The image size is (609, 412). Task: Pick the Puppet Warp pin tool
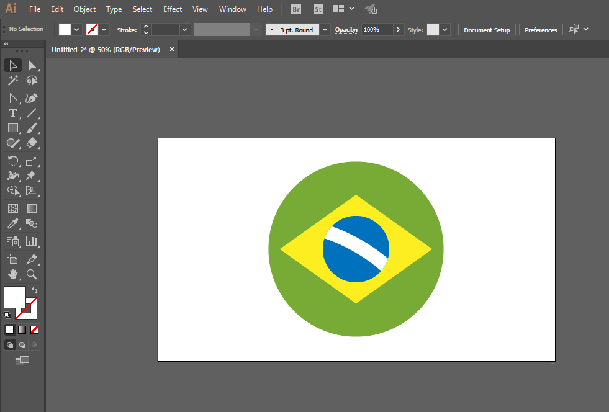click(x=32, y=176)
